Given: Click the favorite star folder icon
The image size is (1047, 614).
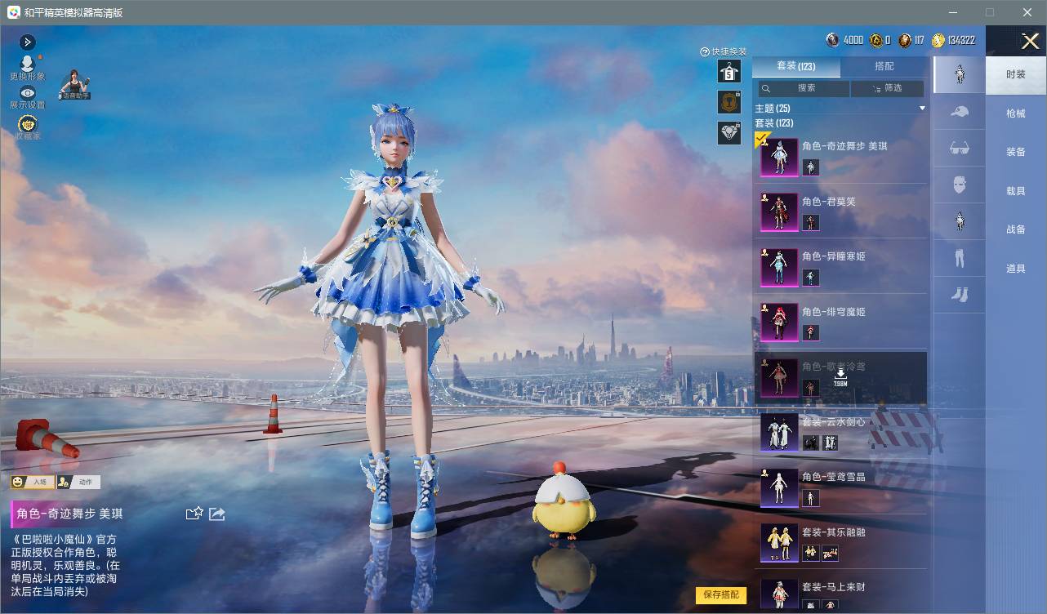Looking at the screenshot, I should 194,514.
